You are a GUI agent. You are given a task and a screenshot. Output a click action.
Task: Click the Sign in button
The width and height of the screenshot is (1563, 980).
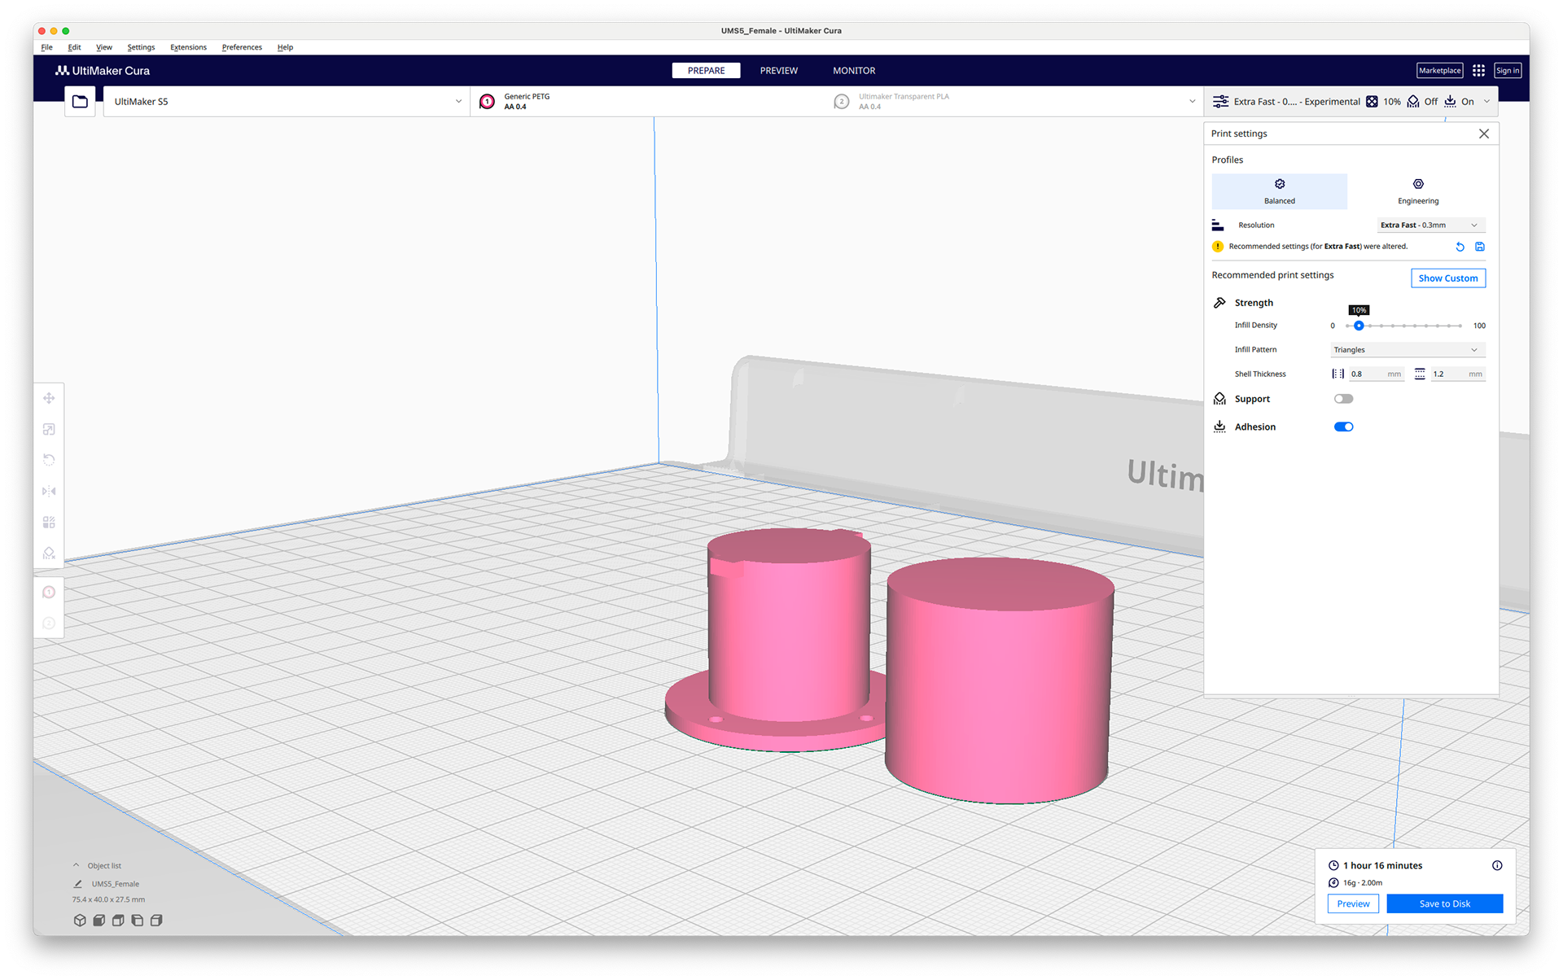coord(1508,71)
